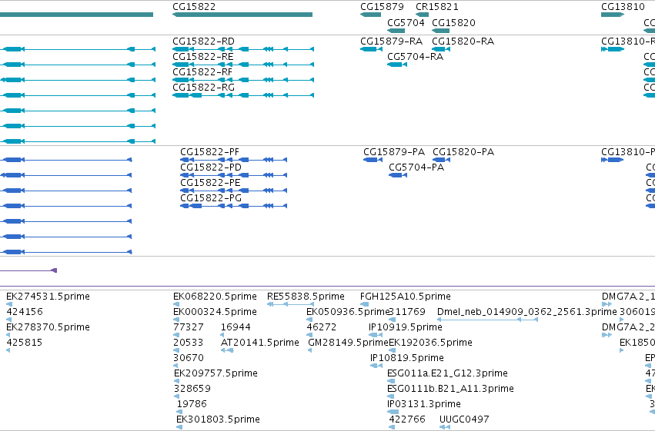Select EST entry AT20141.5prime

coord(260,343)
